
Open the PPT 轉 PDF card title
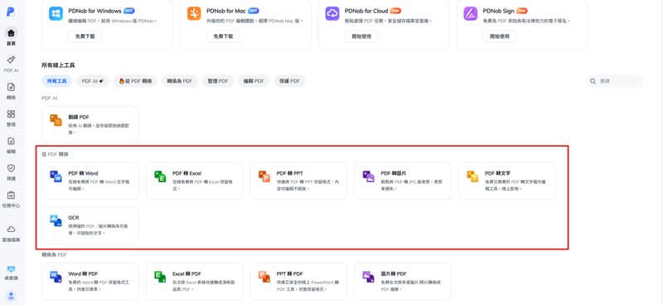tap(289, 274)
